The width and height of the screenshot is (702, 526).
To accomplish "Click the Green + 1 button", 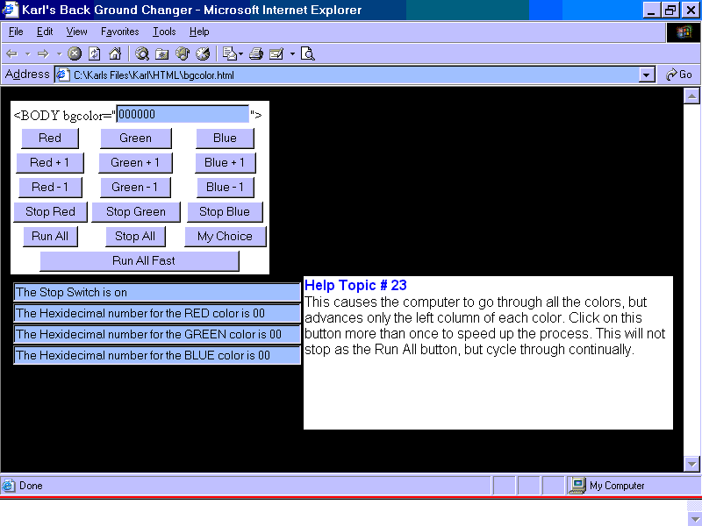I will 135,163.
